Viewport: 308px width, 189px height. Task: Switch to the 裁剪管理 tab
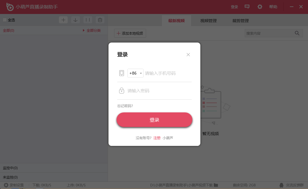pyautogui.click(x=240, y=21)
